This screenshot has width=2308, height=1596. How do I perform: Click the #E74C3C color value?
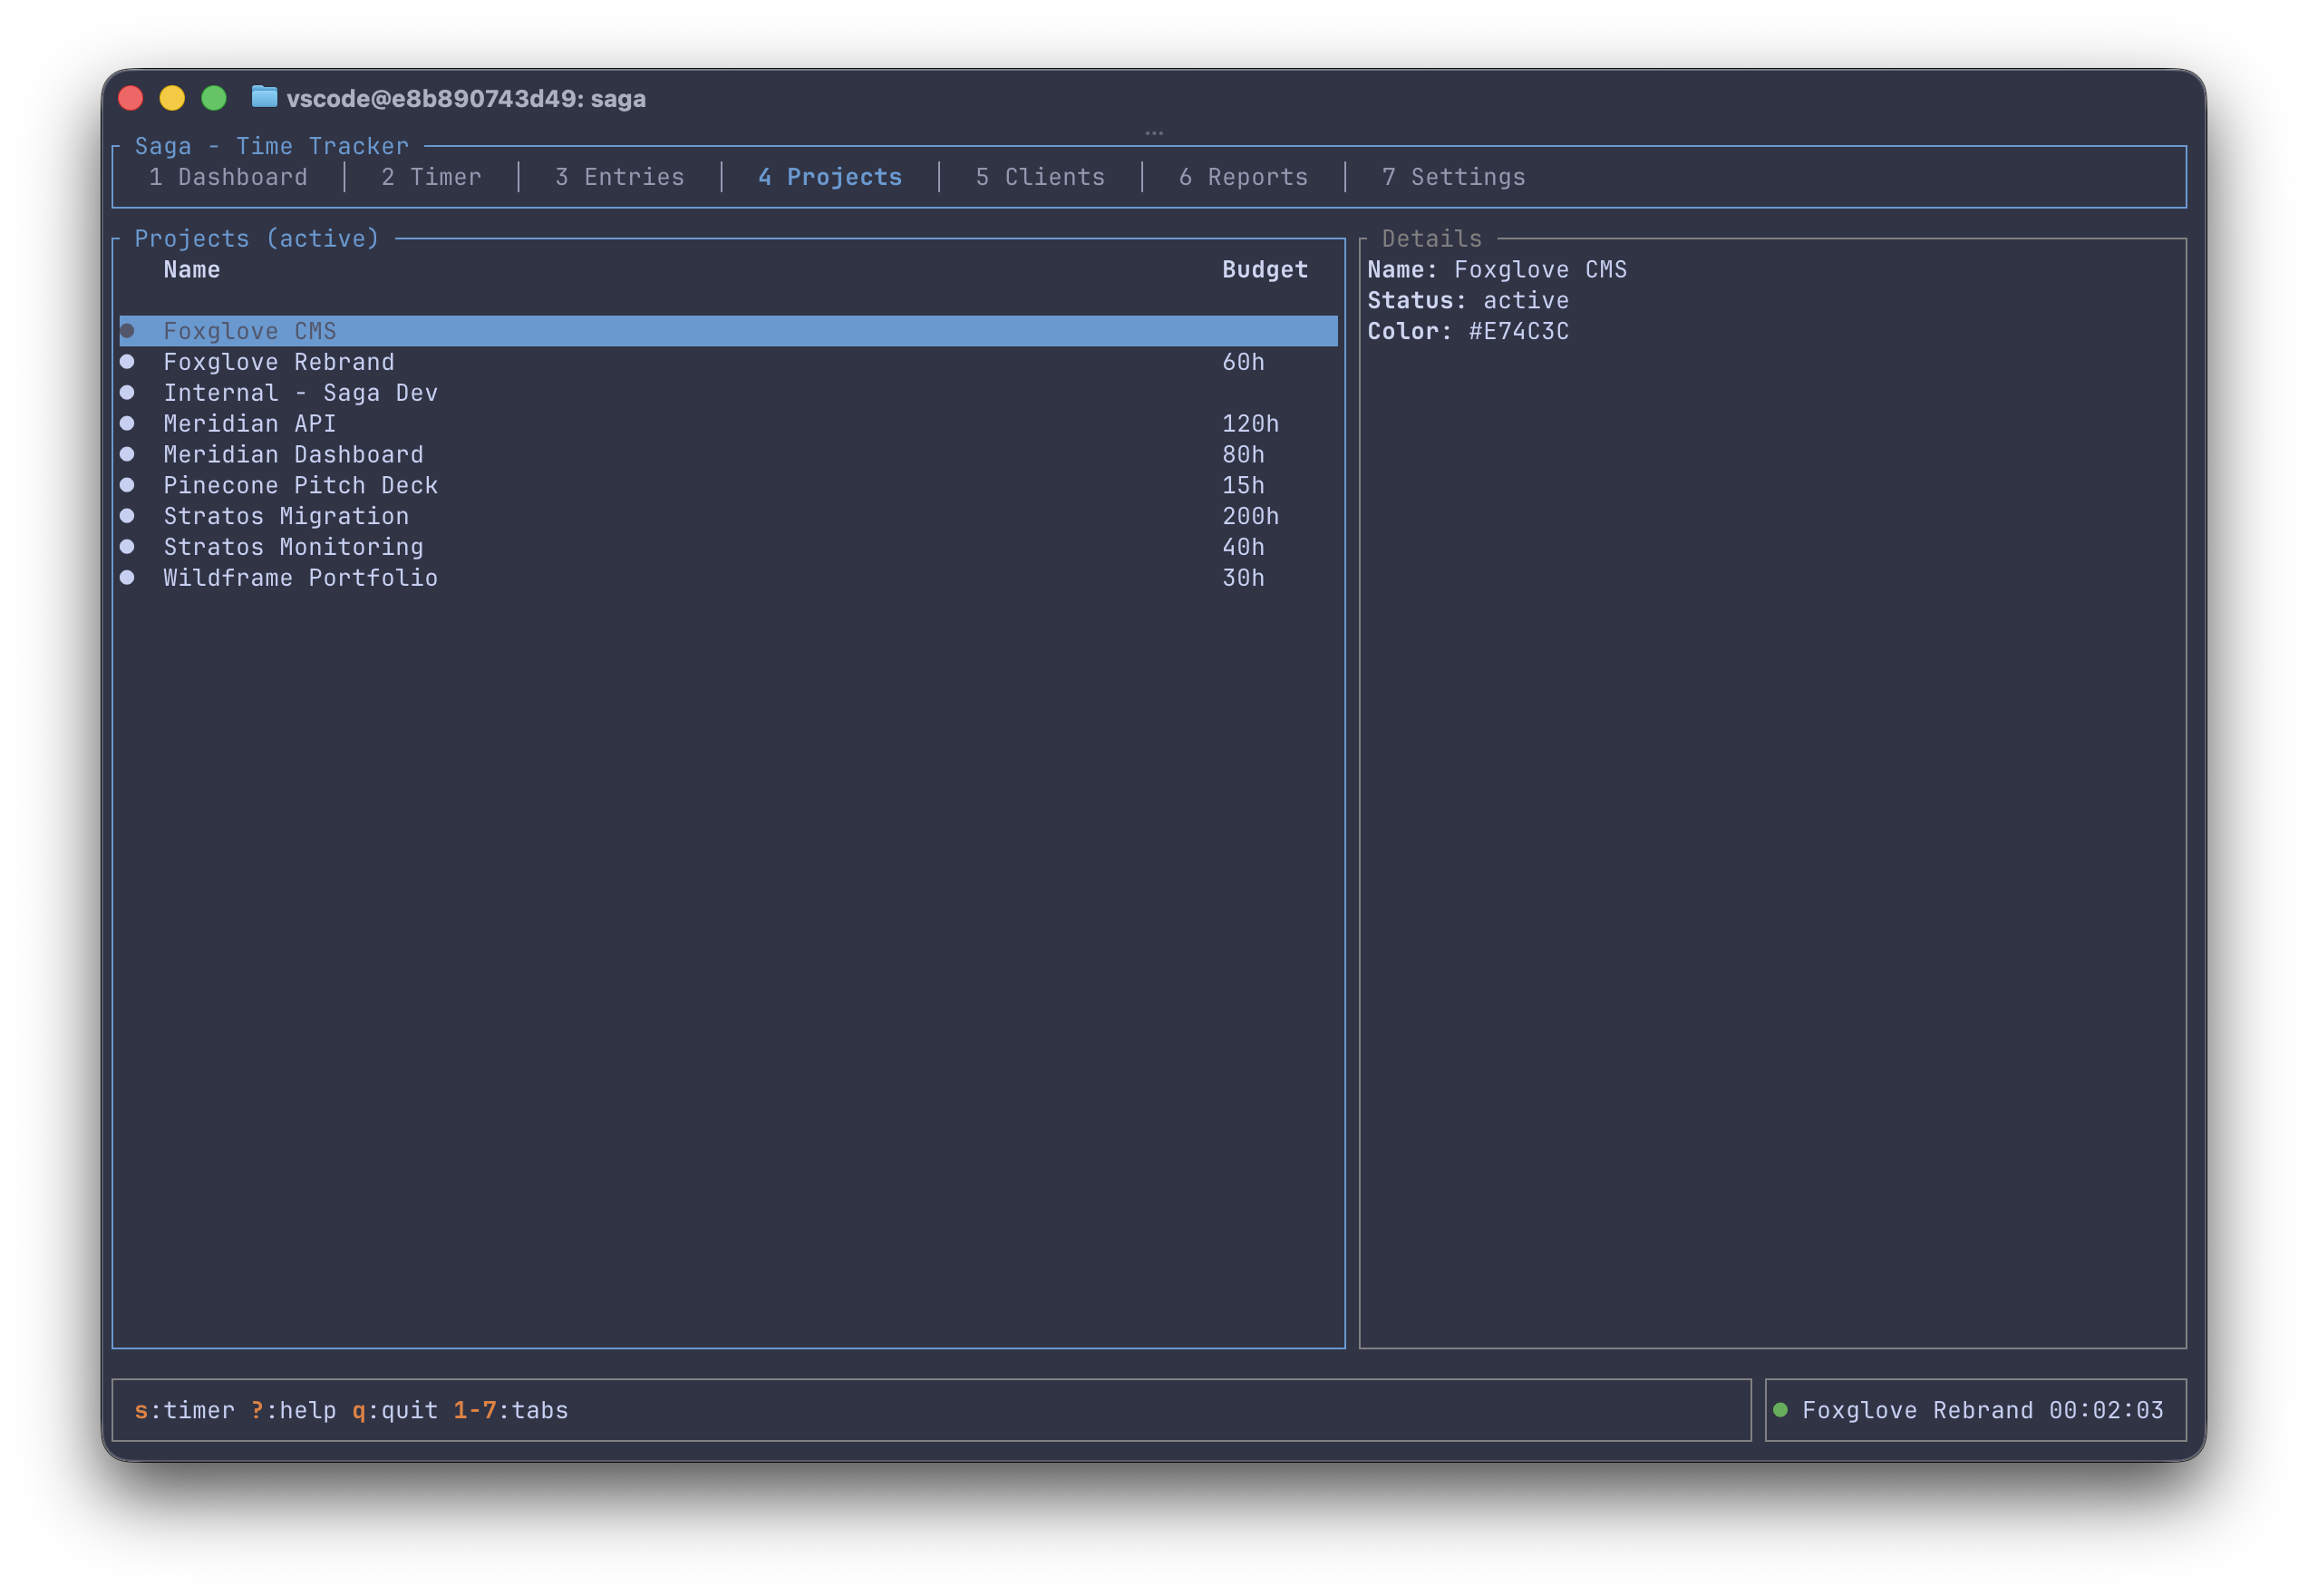pos(1518,331)
